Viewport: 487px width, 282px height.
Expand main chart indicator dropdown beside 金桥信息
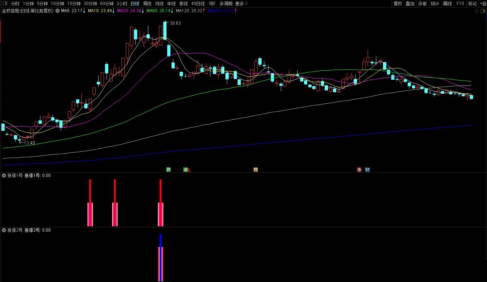pyautogui.click(x=58, y=11)
